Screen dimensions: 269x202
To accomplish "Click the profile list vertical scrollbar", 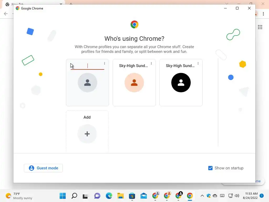I will tap(218, 103).
